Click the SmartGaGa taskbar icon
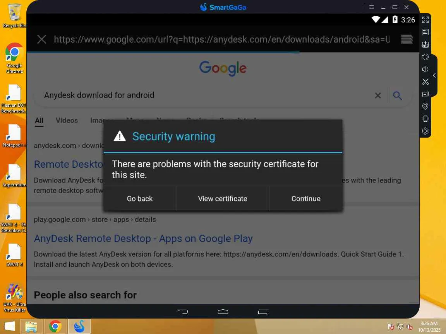The width and height of the screenshot is (446, 334). pos(79,326)
